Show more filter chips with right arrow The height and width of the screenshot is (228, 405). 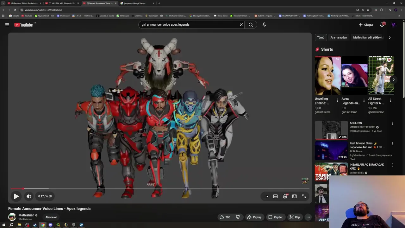pyautogui.click(x=389, y=37)
